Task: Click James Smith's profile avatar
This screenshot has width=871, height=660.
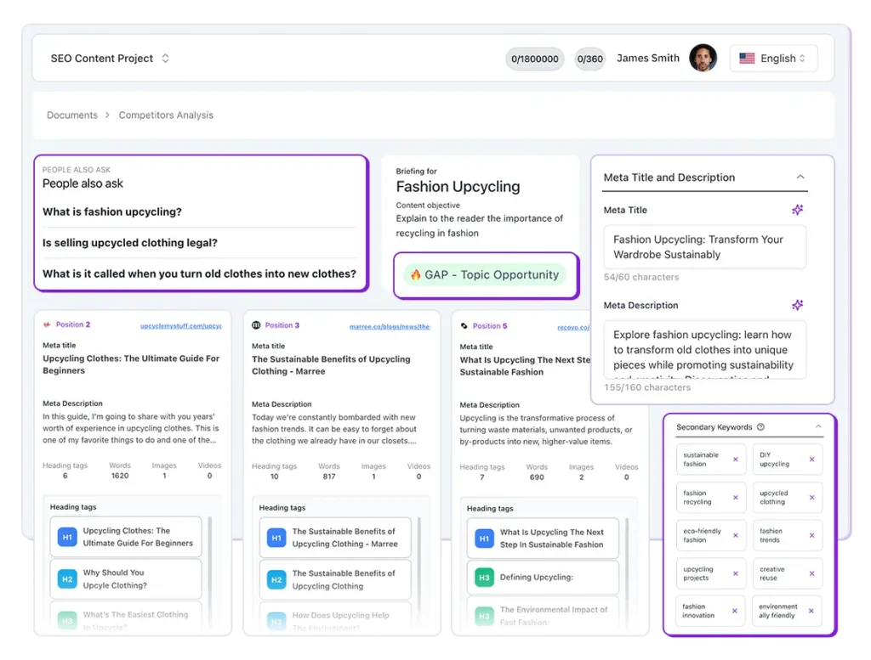Action: (703, 59)
